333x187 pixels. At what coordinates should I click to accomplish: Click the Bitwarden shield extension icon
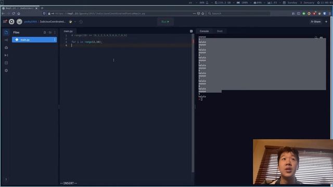pyautogui.click(x=325, y=14)
